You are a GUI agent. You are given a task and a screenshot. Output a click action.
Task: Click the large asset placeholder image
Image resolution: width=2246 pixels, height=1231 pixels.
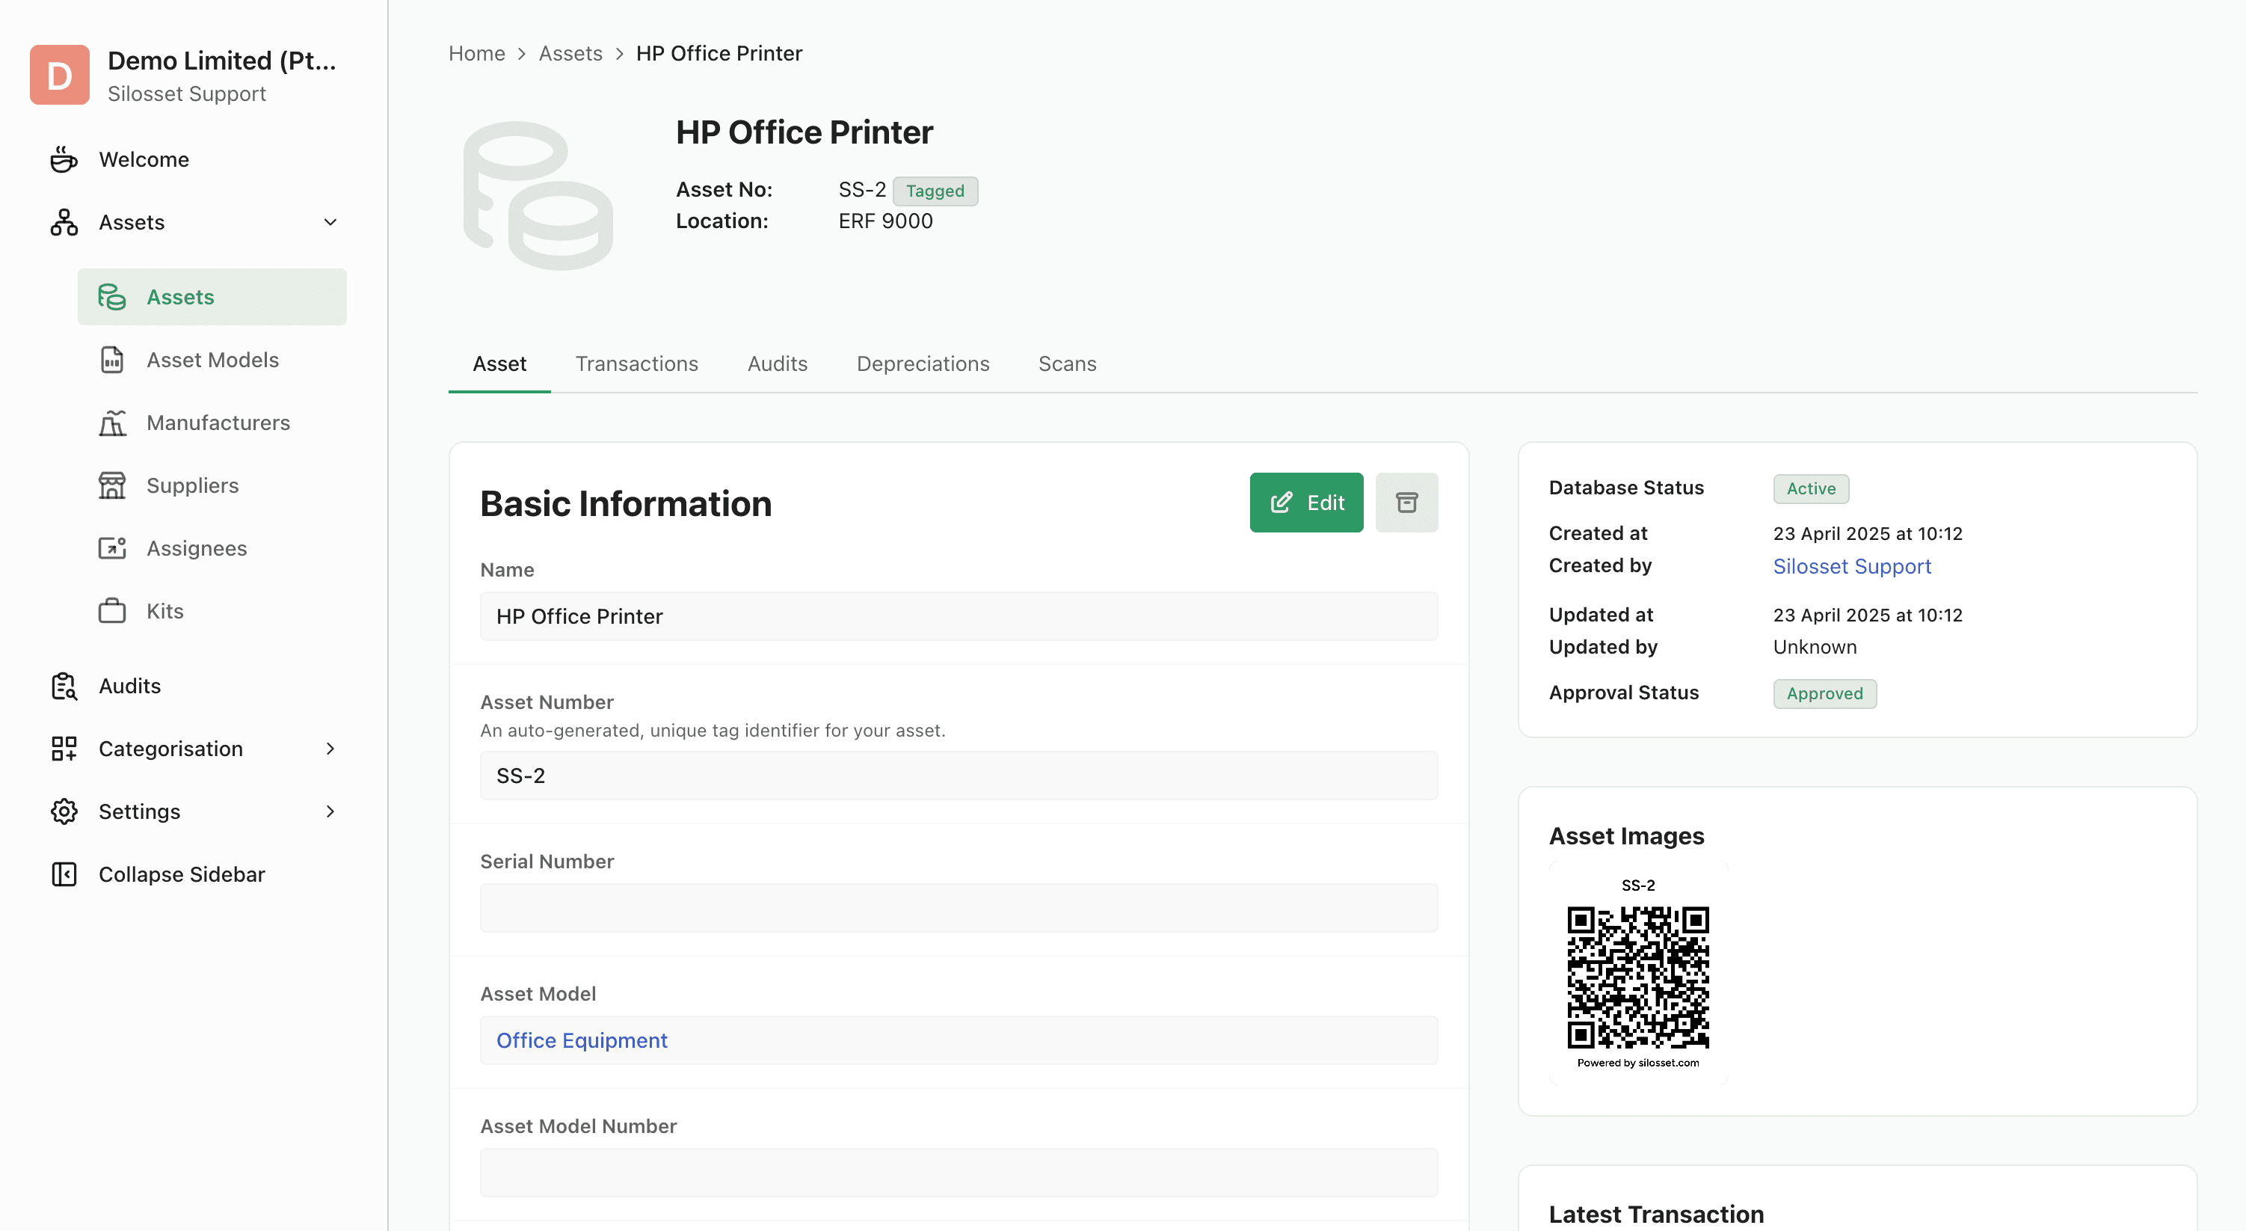point(538,195)
